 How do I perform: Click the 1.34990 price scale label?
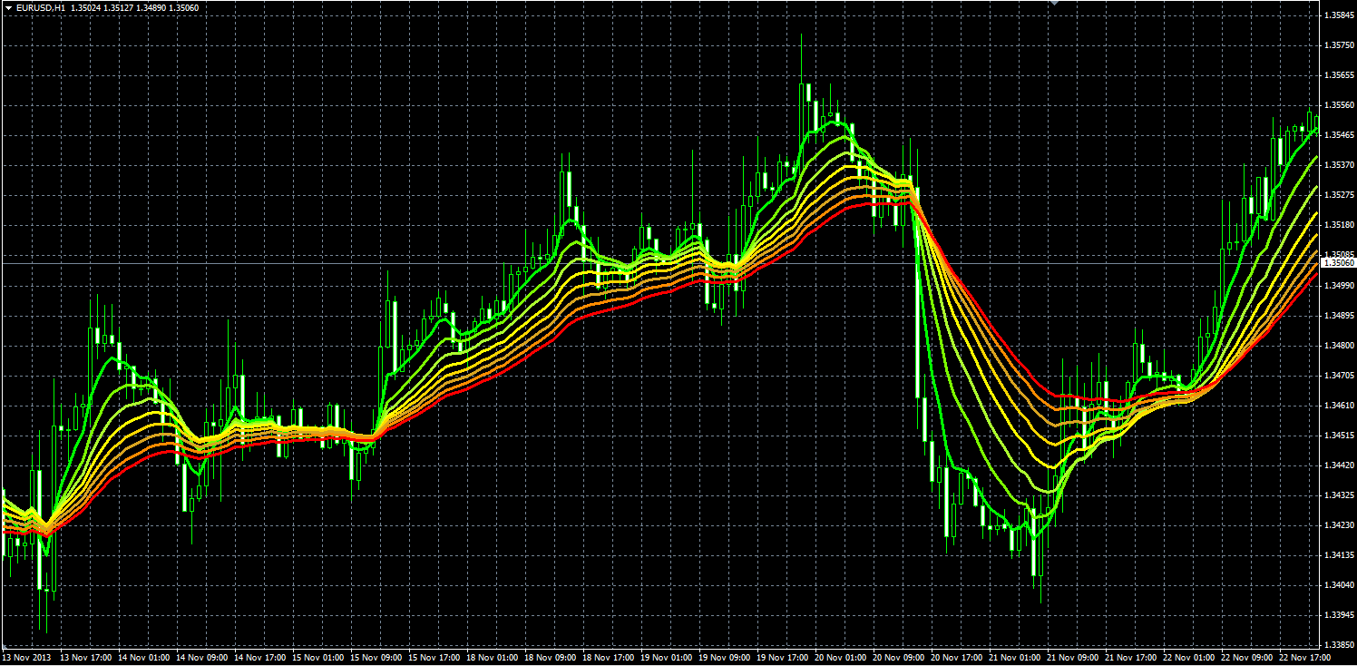tap(1339, 286)
